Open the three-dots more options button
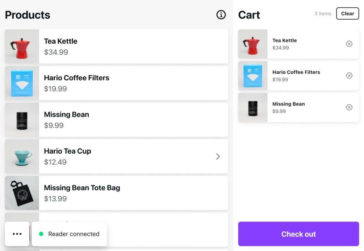Screen dimensions: 364x251 (x=17, y=234)
